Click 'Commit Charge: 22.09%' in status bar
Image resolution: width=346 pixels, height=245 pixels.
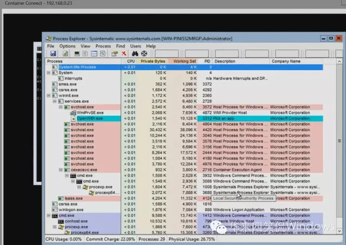click(110, 239)
